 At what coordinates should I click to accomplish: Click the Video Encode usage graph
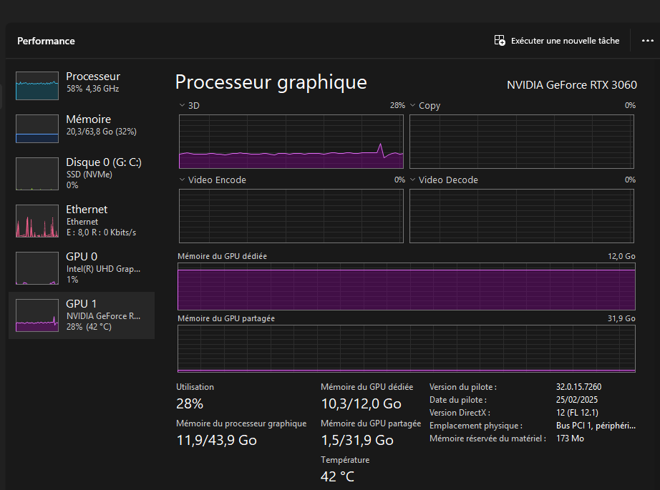coord(291,216)
